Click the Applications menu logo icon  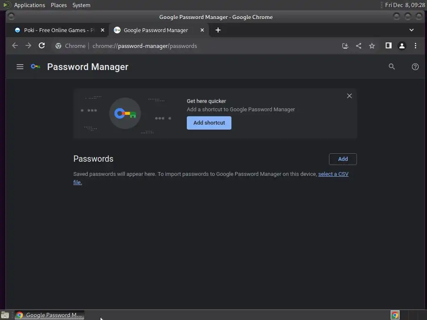7,5
